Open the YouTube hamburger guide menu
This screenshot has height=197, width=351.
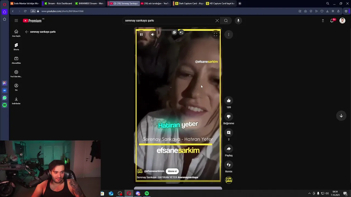click(16, 21)
